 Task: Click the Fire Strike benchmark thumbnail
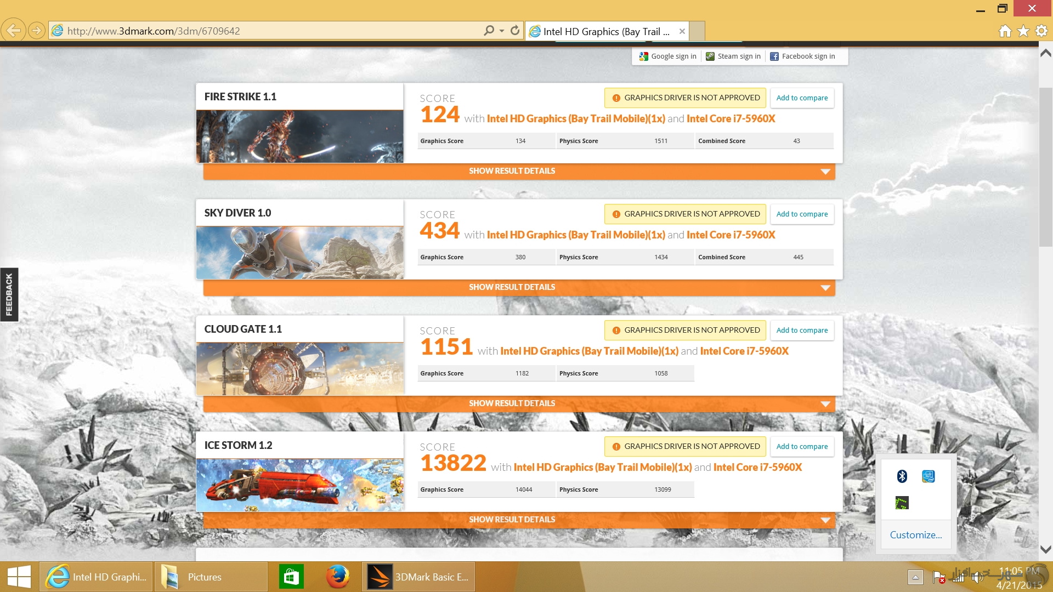(x=299, y=136)
